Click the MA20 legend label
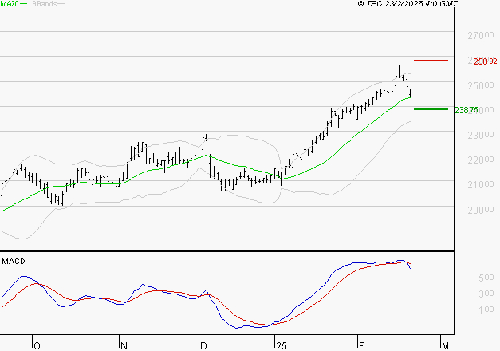The height and width of the screenshot is (351, 500). pos(10,4)
